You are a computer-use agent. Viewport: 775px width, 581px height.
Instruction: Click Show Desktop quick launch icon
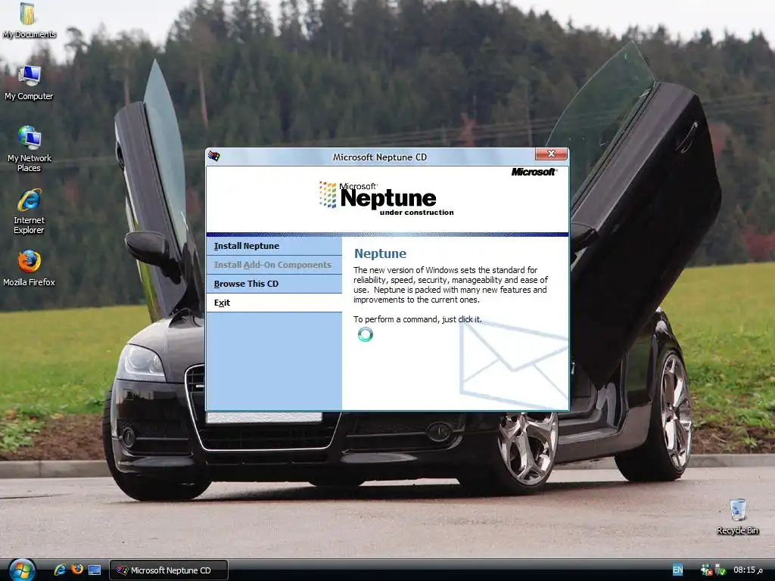pos(95,570)
